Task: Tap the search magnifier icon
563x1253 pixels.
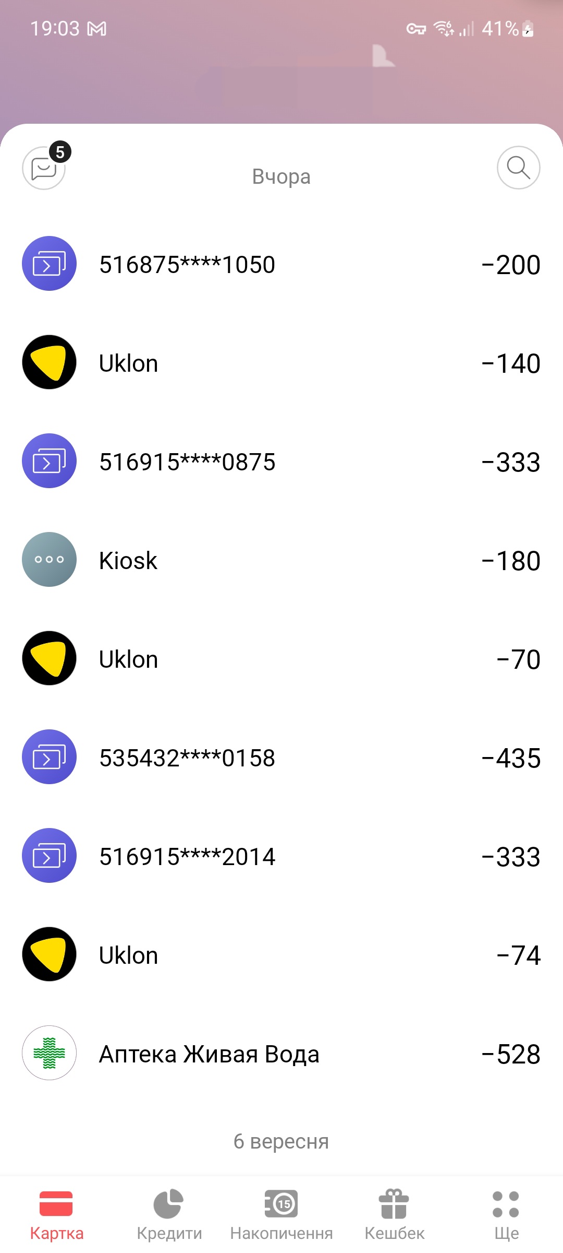Action: (518, 168)
